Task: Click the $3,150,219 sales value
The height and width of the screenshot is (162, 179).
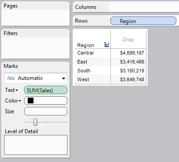Action: [x=132, y=71]
